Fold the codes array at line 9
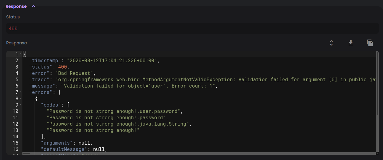The image size is (383, 160). click(x=21, y=105)
